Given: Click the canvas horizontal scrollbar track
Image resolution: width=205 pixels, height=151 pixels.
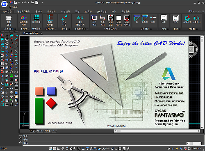Looking at the screenshot, I should [x=157, y=131].
